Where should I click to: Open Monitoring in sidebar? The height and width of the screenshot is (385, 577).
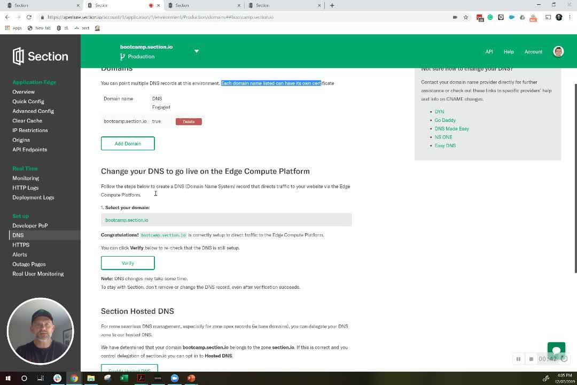(26, 178)
